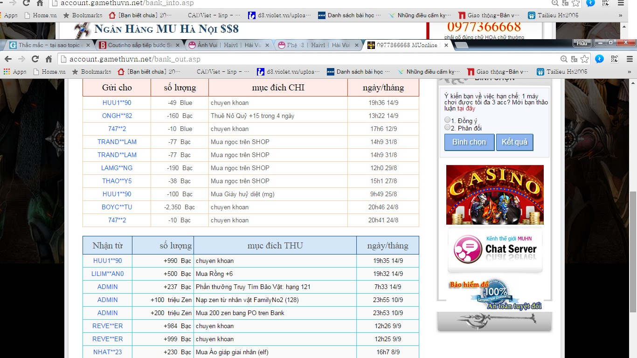This screenshot has height=358, width=637.
Task: Open 'd3.violet.vn/uploa' bookmark in bank_out window
Action: click(x=289, y=72)
